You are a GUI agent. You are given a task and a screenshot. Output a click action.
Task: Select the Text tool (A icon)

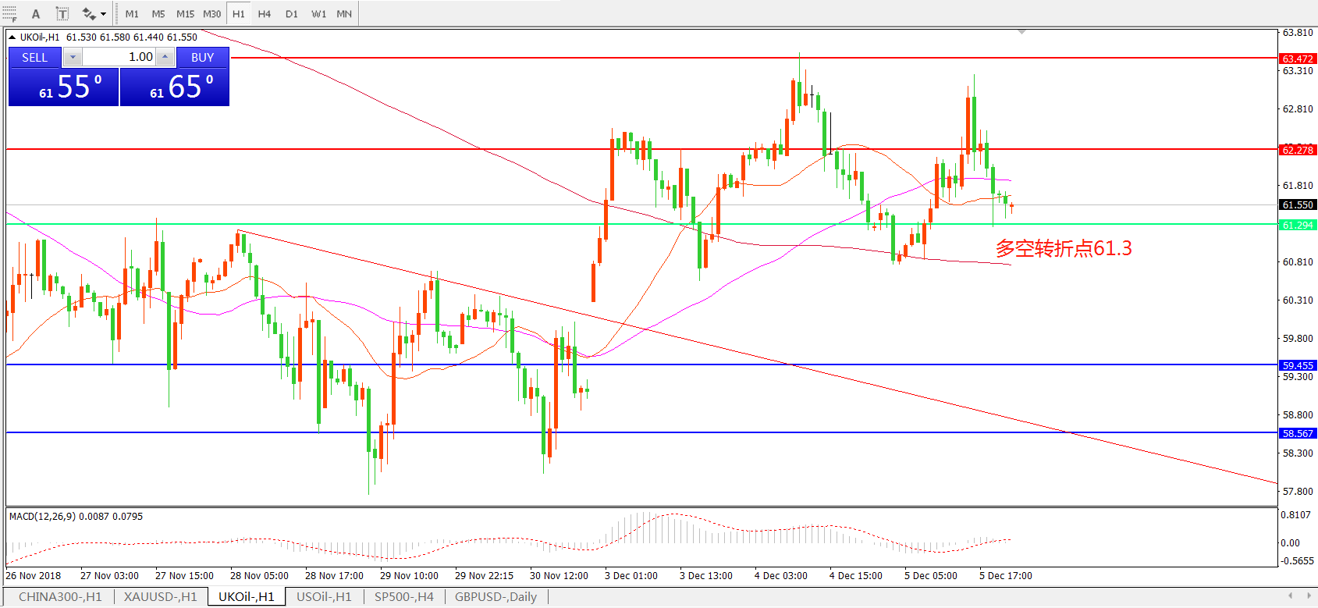(35, 13)
